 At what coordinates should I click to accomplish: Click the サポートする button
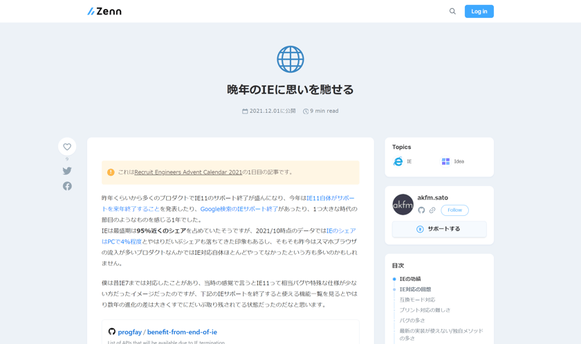click(439, 229)
